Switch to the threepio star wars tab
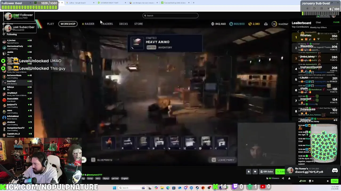 pos(143,3)
